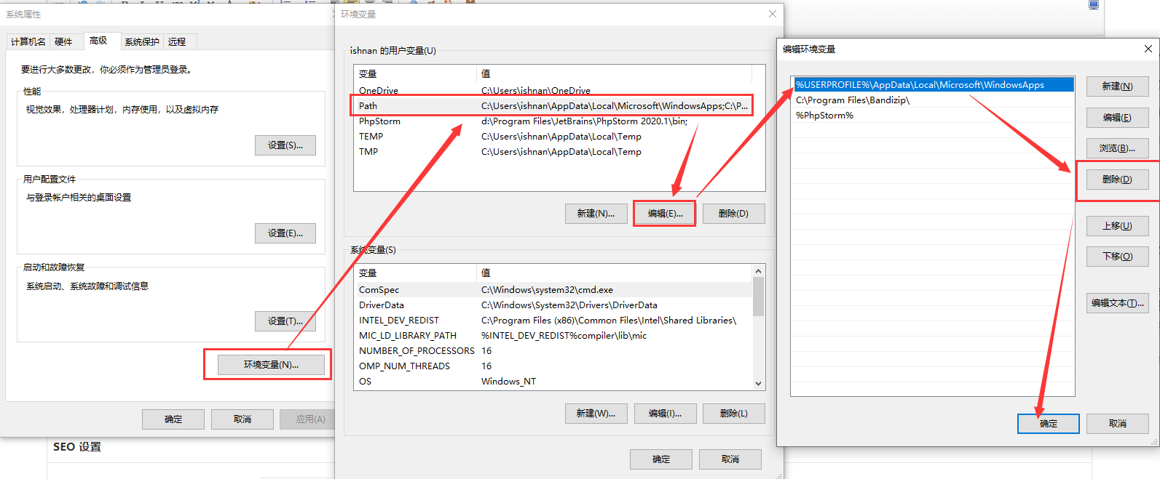
Task: Open performance 设置(S)... button
Action: tap(285, 145)
